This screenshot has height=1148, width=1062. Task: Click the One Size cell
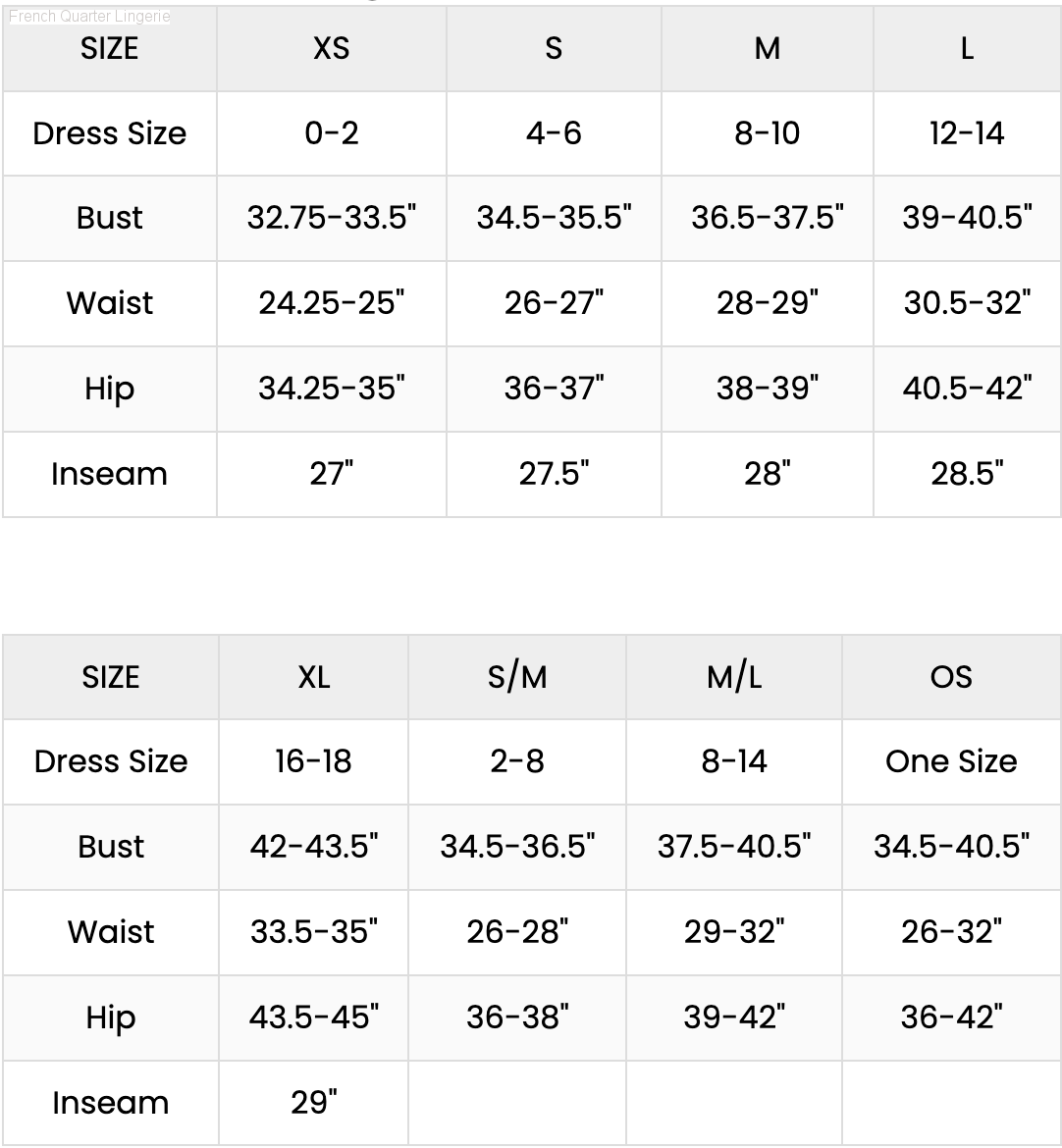point(951,761)
